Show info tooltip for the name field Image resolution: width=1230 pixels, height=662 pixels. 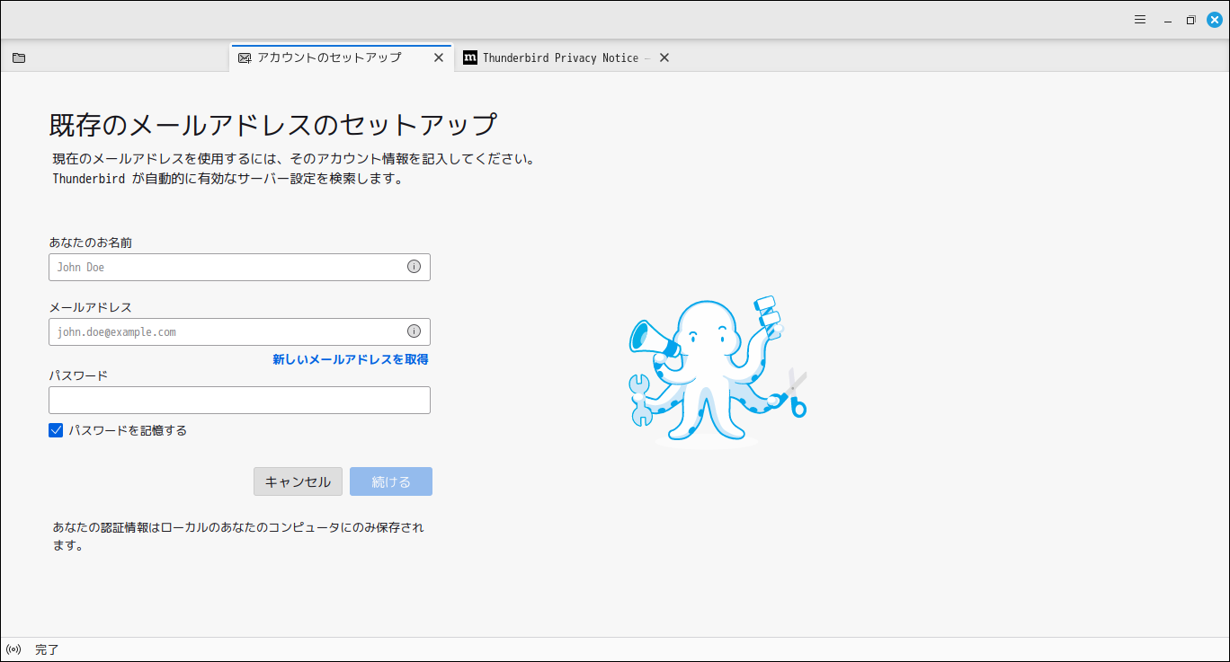[414, 267]
